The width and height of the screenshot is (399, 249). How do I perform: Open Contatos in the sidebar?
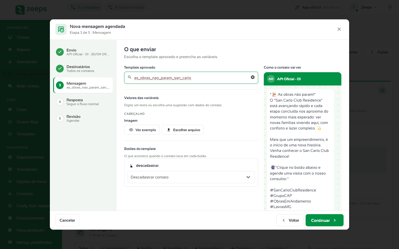25,194
